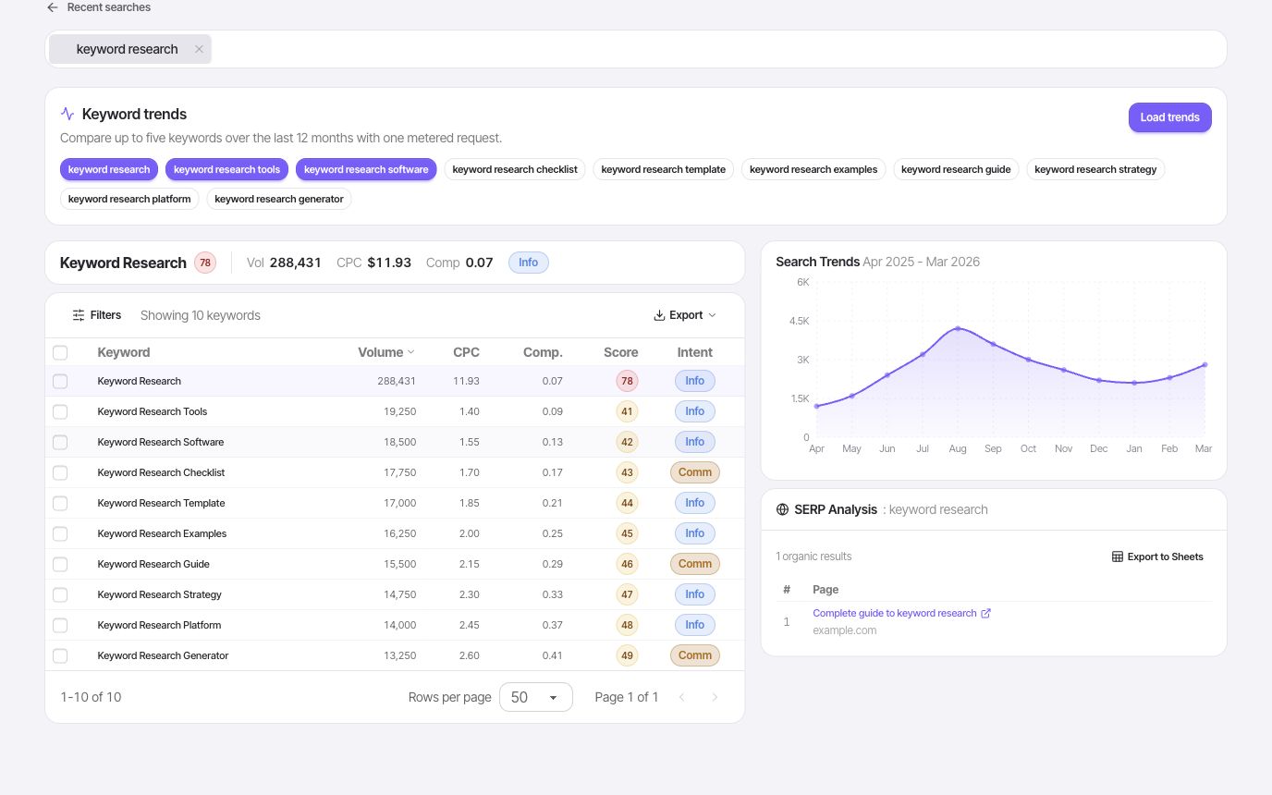This screenshot has height=795, width=1272.
Task: Check the Keyword Research Examples row checkbox
Action: (x=60, y=533)
